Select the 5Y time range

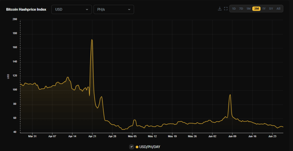pyautogui.click(x=271, y=9)
